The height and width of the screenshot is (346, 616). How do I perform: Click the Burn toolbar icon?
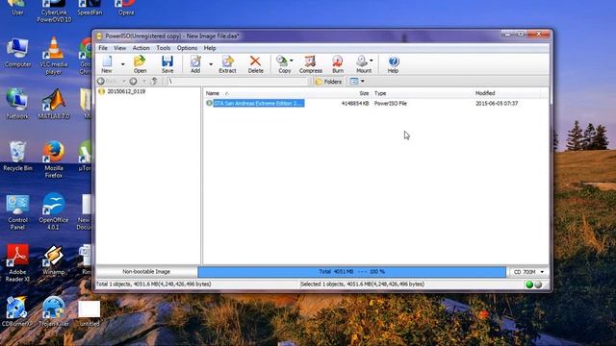click(338, 64)
